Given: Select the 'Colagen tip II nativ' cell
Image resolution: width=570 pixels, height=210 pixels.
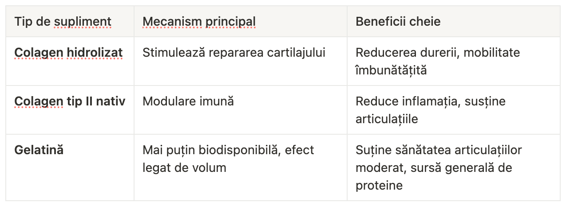Looking at the screenshot, I should pos(70,110).
